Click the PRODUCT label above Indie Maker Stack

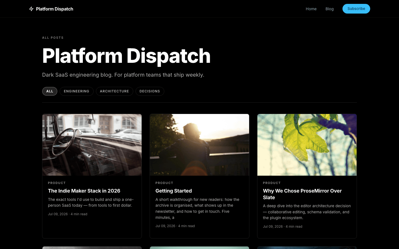(x=57, y=183)
